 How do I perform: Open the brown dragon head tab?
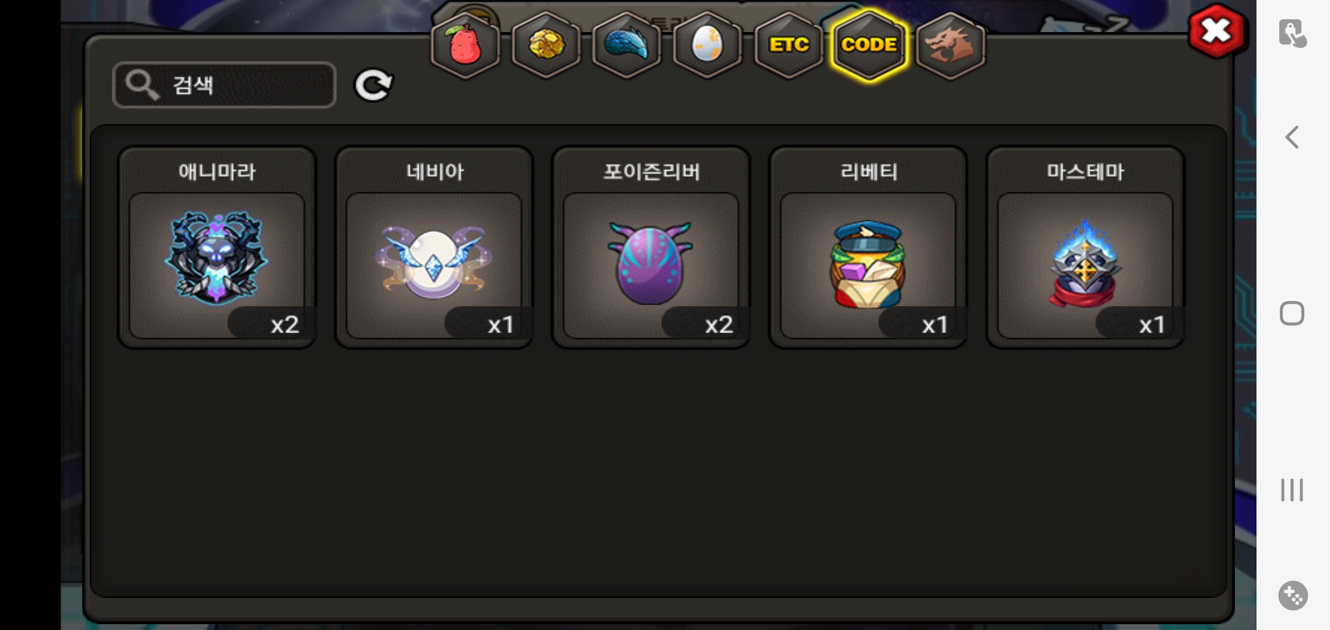pos(950,45)
